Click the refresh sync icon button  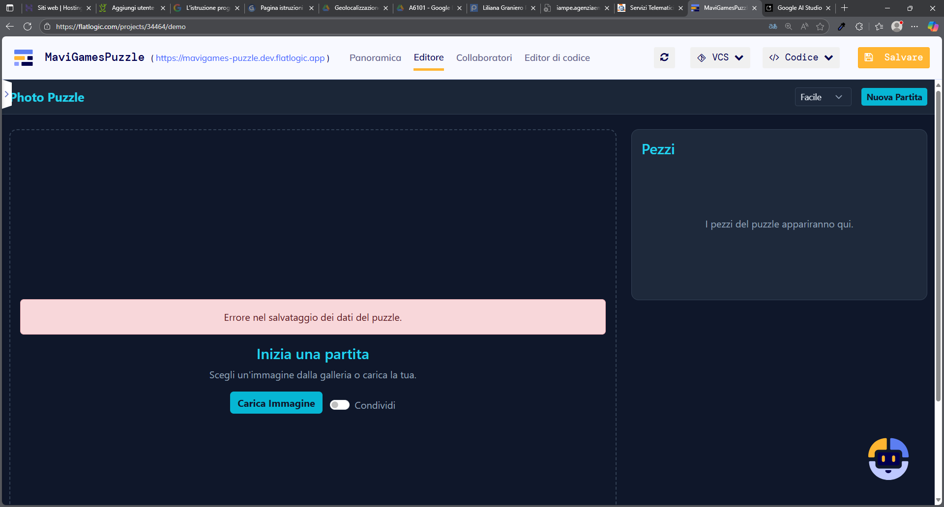click(x=664, y=57)
